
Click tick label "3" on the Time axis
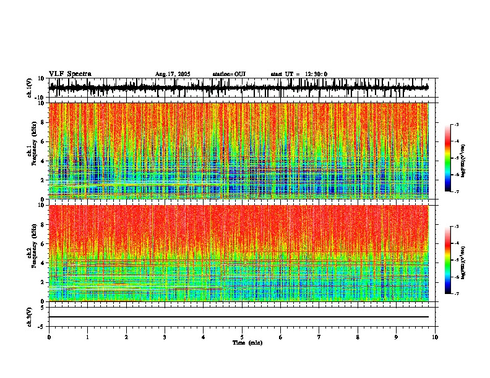coord(165,337)
